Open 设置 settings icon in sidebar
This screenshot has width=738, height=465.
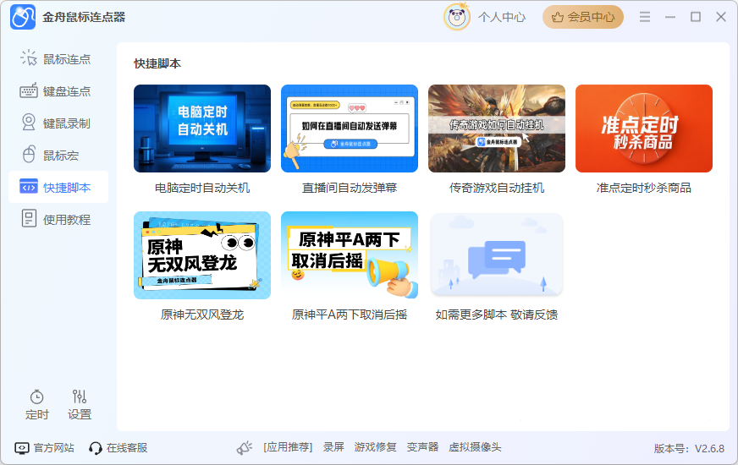tap(80, 397)
